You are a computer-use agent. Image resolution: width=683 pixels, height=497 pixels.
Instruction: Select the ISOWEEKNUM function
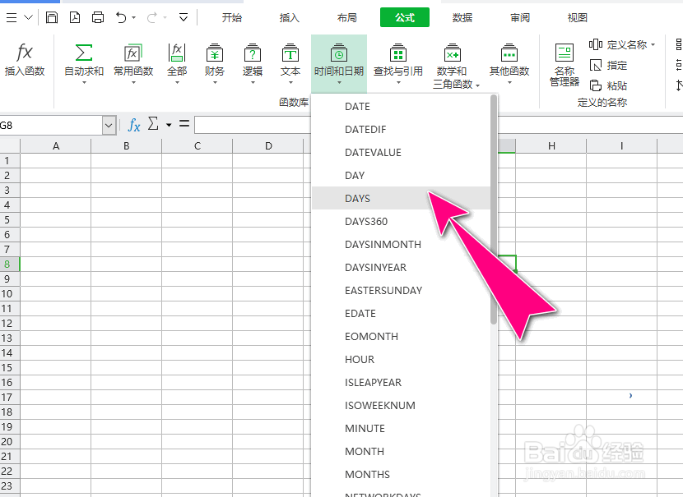(401, 406)
